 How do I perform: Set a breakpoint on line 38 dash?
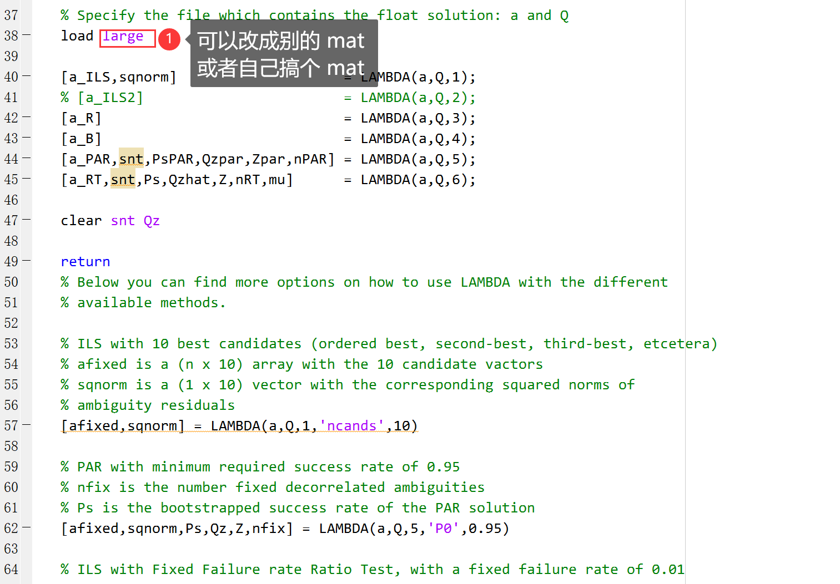[26, 35]
